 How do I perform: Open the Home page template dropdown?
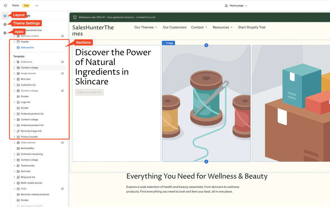click(236, 6)
